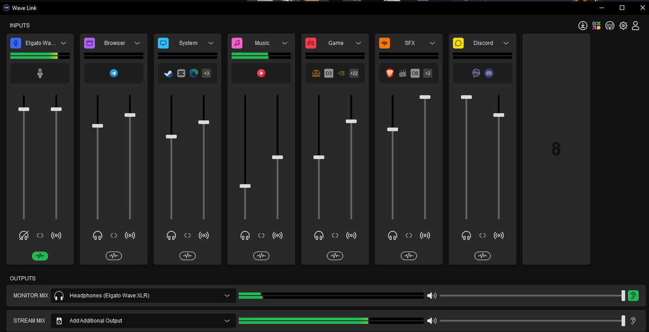Click the red play app icon in Music channel
Viewport: 649px width, 332px height.
click(x=261, y=73)
